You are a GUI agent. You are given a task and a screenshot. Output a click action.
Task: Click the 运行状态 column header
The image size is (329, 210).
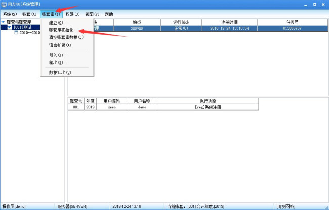[181, 22]
